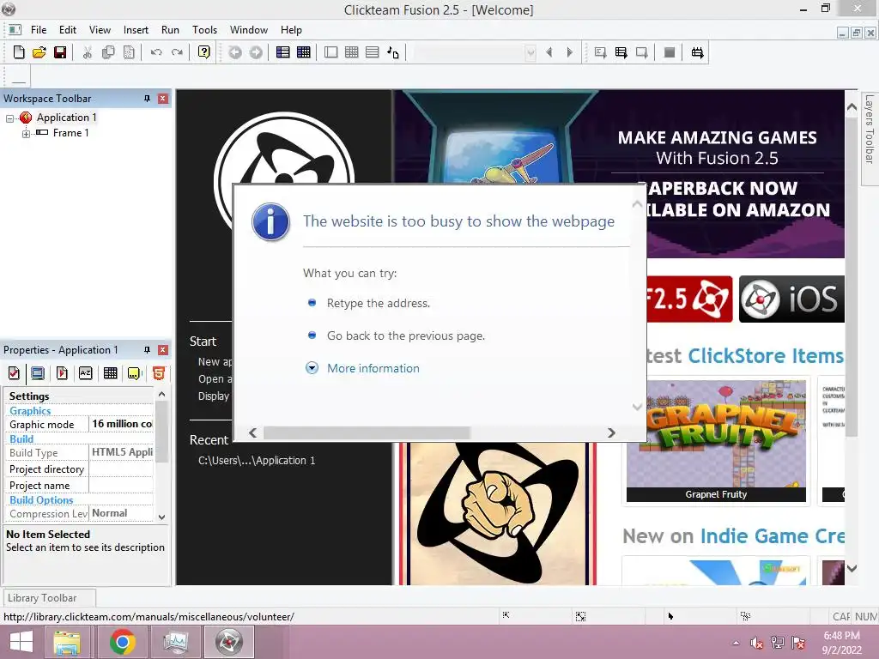Click the Paste toolbar icon
The height and width of the screenshot is (659, 879).
(x=129, y=52)
